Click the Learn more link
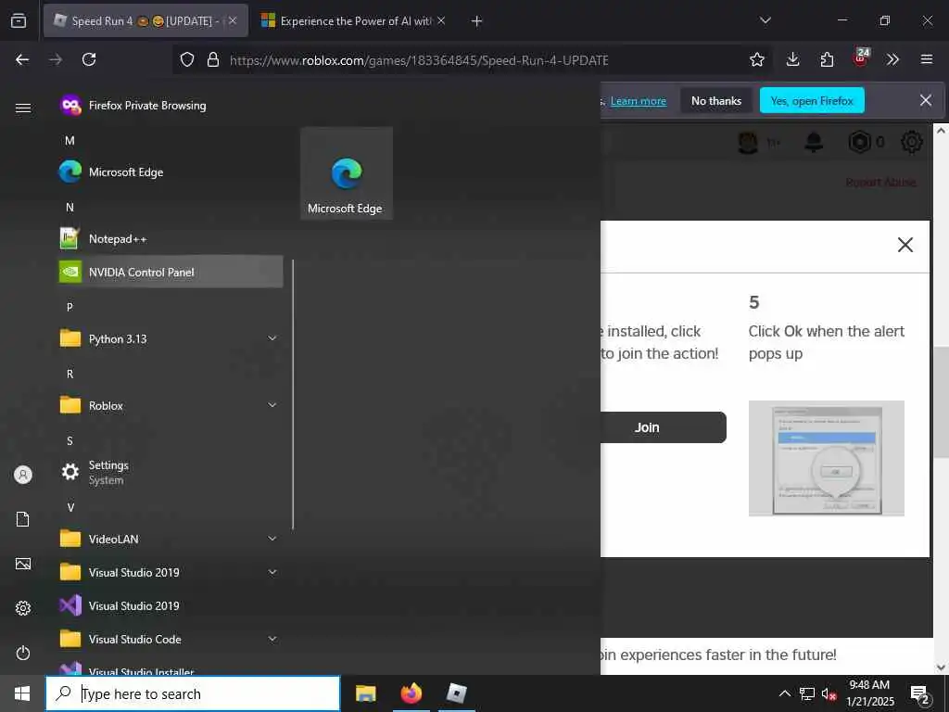The height and width of the screenshot is (712, 949). point(638,101)
